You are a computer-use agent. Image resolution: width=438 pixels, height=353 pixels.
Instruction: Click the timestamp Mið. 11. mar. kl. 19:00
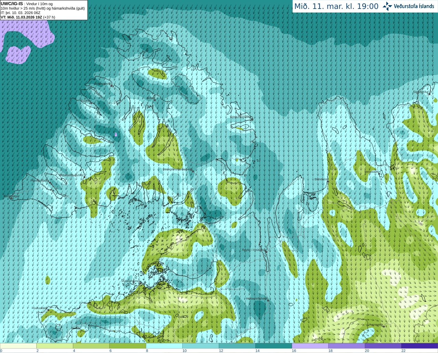point(336,6)
